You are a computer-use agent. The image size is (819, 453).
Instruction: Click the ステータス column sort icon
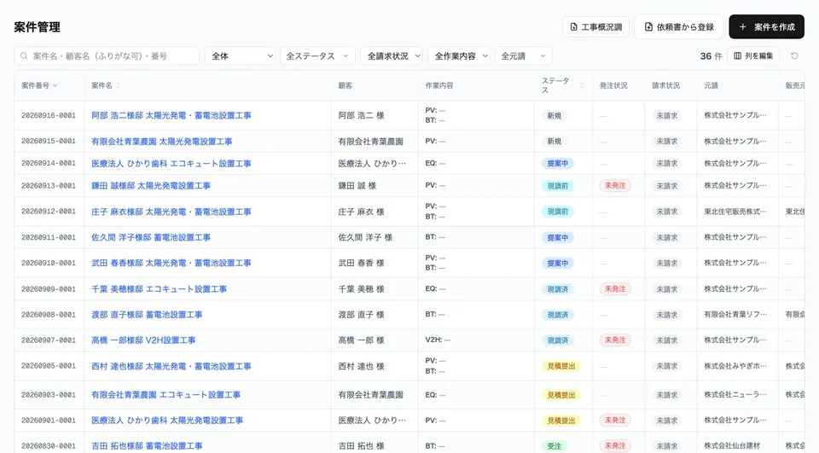(x=581, y=85)
